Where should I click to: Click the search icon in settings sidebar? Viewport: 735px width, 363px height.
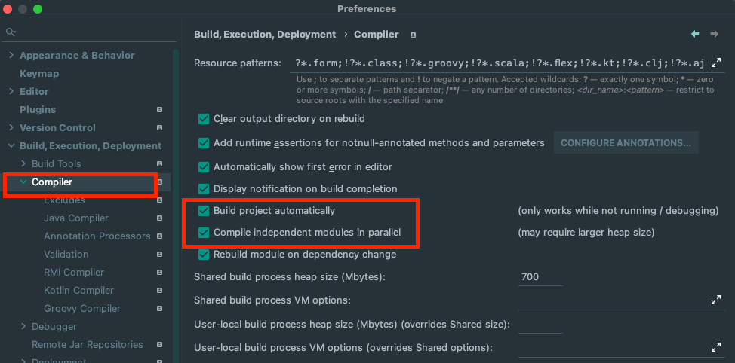tap(11, 32)
